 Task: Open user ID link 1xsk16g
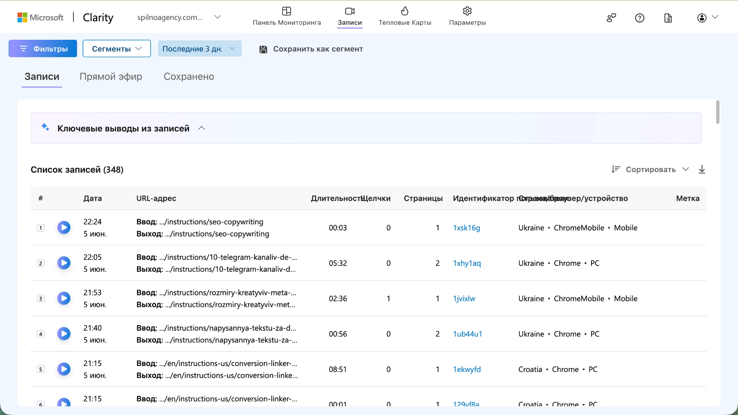click(466, 228)
